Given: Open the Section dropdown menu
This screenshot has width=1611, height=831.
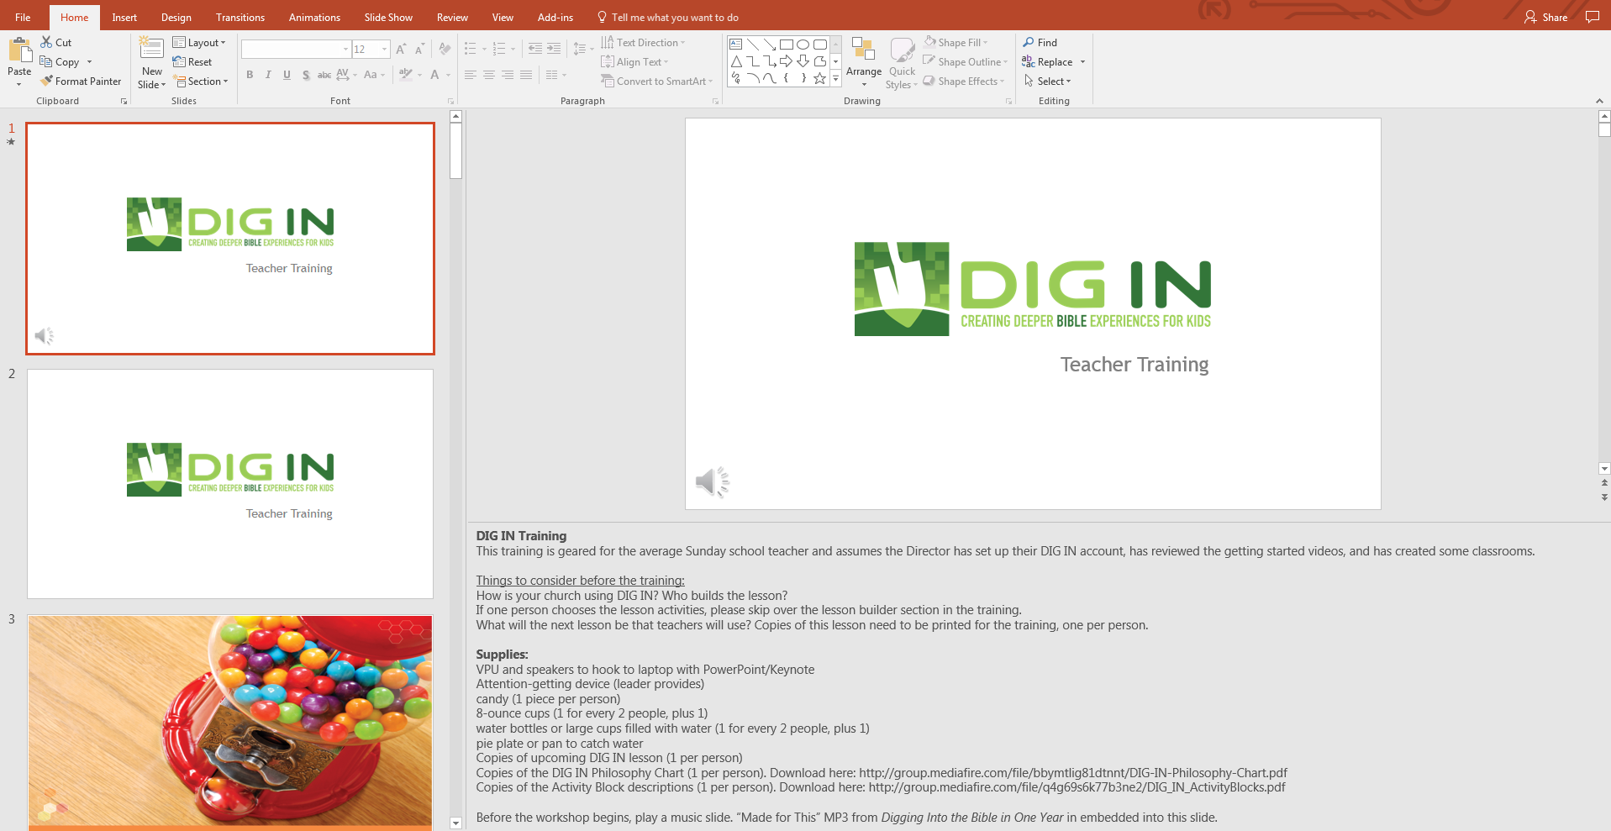Looking at the screenshot, I should (x=203, y=82).
